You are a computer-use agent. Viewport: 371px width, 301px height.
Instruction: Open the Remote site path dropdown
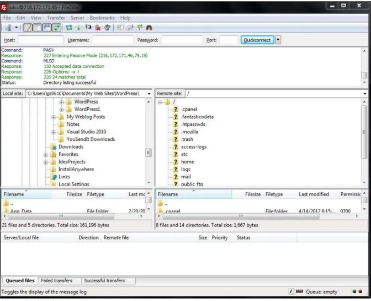tap(365, 93)
